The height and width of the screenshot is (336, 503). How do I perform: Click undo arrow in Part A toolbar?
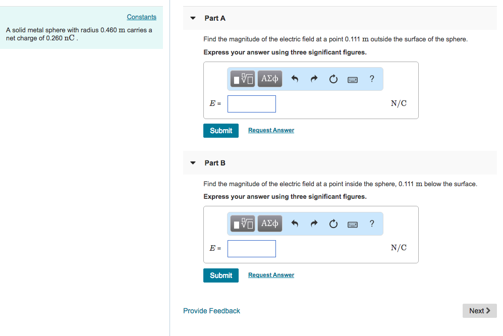[x=296, y=79]
